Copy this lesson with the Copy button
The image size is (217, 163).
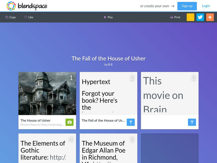pyautogui.click(x=11, y=17)
